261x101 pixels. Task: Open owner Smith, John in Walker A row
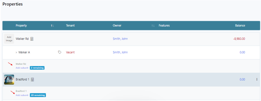click(120, 52)
